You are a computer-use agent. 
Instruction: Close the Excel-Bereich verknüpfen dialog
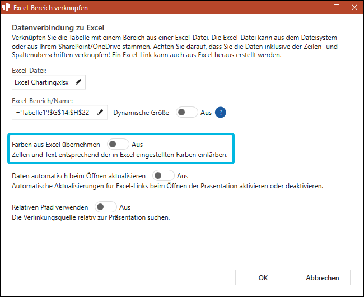[x=354, y=7]
